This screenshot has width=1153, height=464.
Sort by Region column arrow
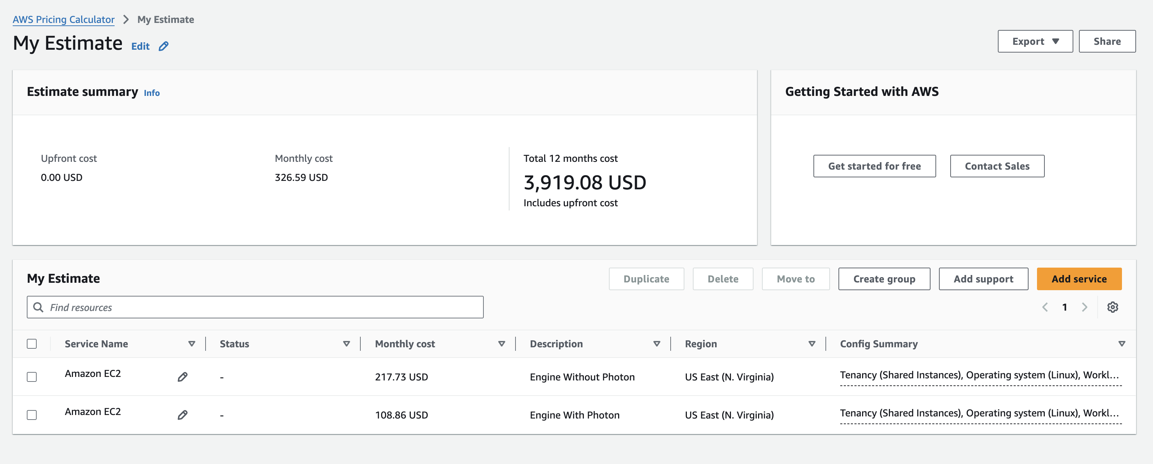tap(812, 344)
